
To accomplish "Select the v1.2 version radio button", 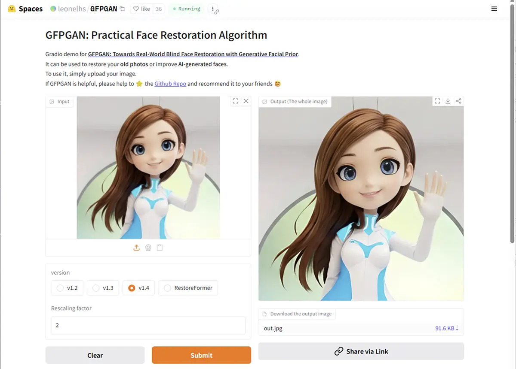I will 60,288.
